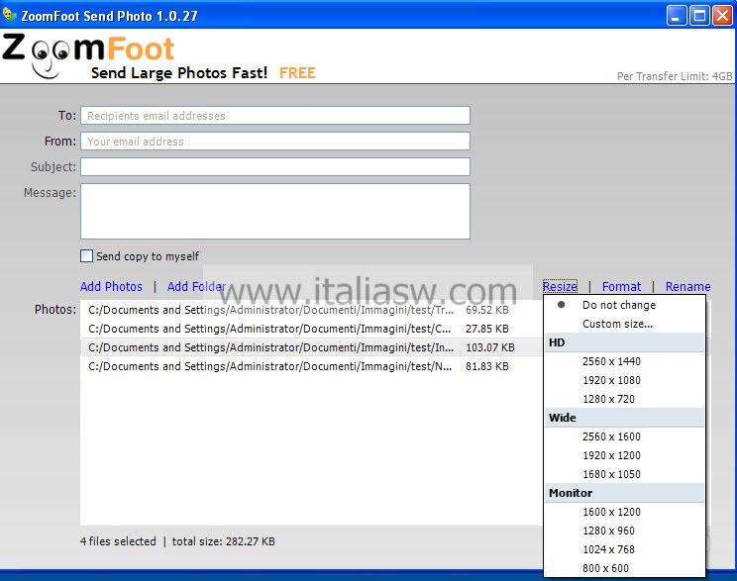Select the Do not change resize option
737x581 pixels.
[625, 305]
